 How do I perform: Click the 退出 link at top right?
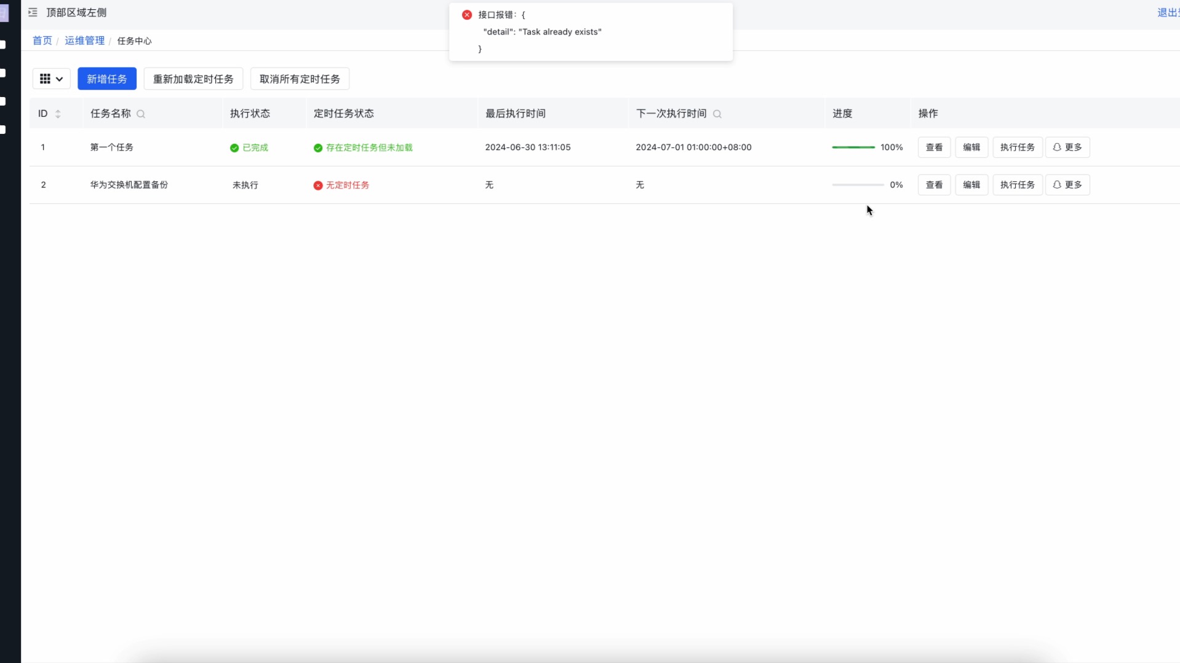tap(1168, 12)
